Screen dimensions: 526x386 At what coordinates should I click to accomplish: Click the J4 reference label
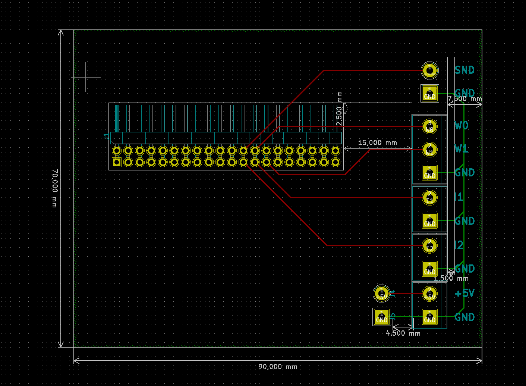coord(393,294)
